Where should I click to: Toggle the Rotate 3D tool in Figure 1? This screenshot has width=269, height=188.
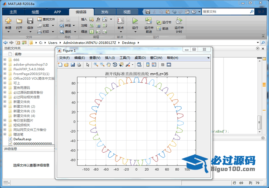click(x=115, y=65)
